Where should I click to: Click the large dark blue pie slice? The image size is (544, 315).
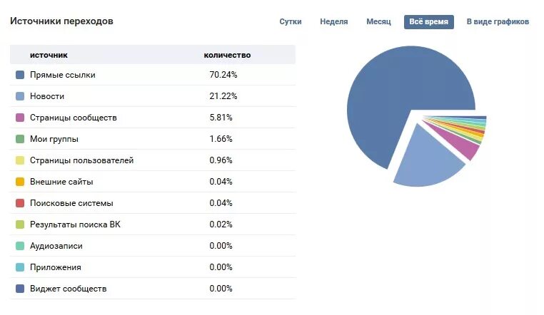(400, 100)
